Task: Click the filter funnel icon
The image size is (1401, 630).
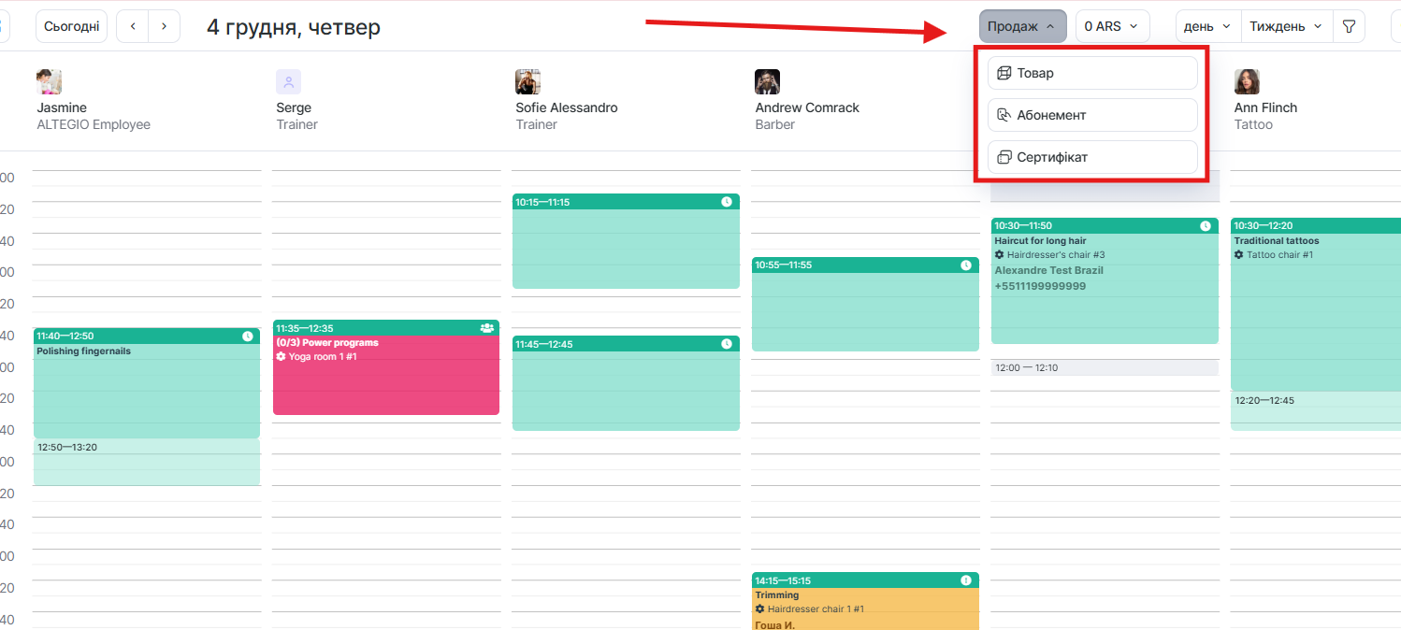Action: [1349, 26]
